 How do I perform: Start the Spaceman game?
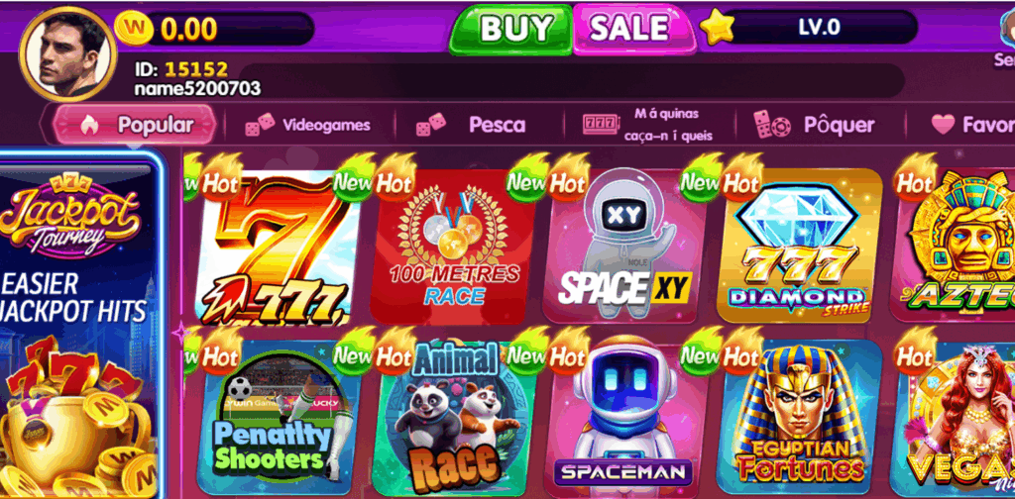coord(624,418)
